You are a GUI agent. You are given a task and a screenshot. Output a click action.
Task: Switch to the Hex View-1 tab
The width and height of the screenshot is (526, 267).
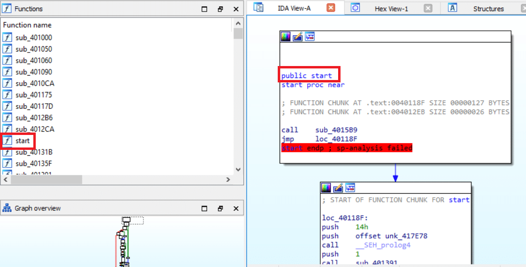coord(391,8)
